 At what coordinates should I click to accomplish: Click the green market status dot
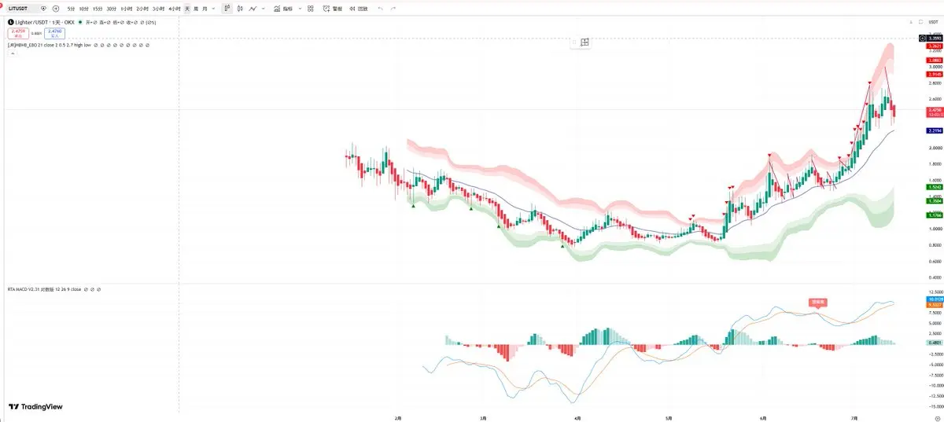coord(80,22)
